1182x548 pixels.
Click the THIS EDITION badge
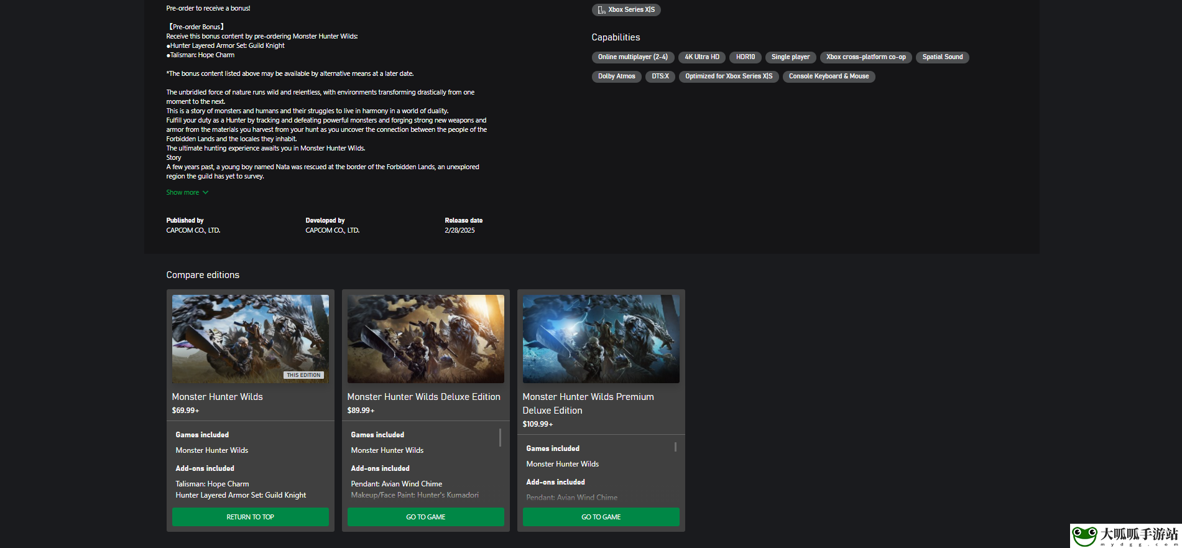tap(304, 375)
